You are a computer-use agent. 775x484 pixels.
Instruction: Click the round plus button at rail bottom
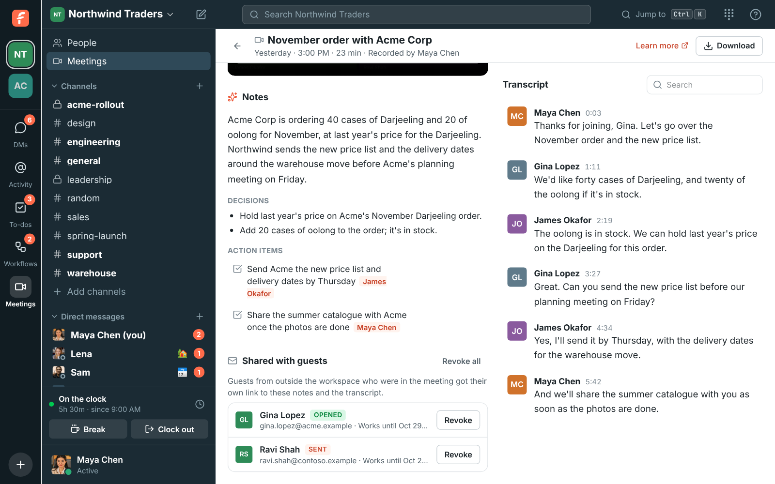coord(20,465)
